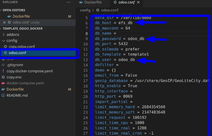Open the .gitignore file
212x136 pixels.
tap(15, 65)
